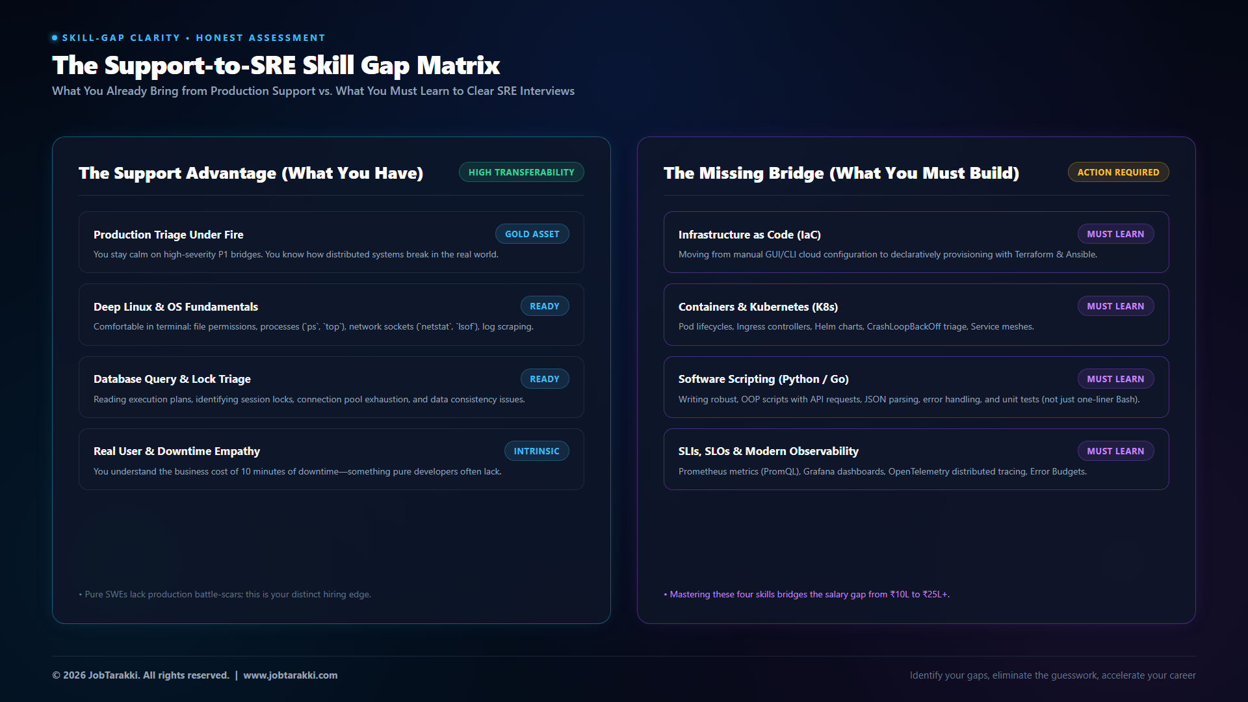
Task: Click MUST LEARN tag for Infrastructure as Code
Action: tap(1115, 234)
